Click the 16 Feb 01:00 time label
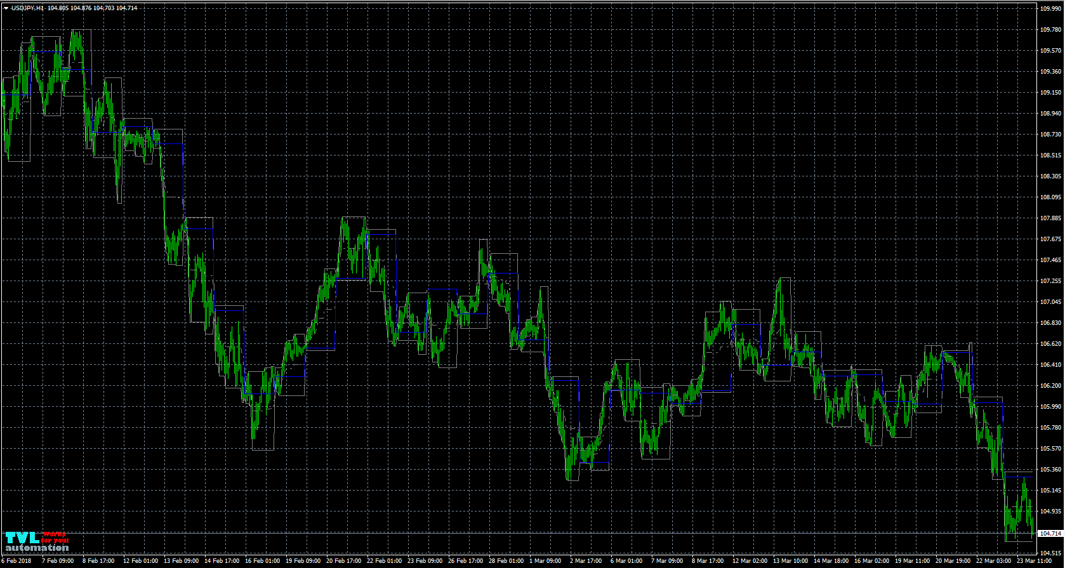Screen dimensions: 1065x568 click(x=262, y=561)
